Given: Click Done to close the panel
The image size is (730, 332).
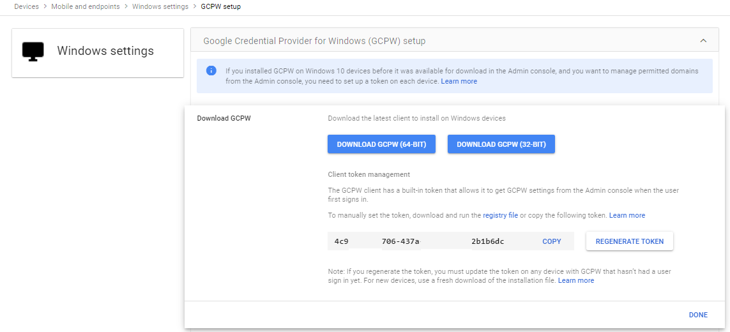Looking at the screenshot, I should point(698,315).
